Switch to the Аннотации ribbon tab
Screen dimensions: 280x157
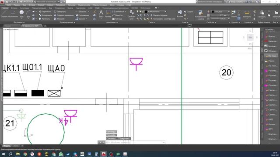(x=24, y=8)
